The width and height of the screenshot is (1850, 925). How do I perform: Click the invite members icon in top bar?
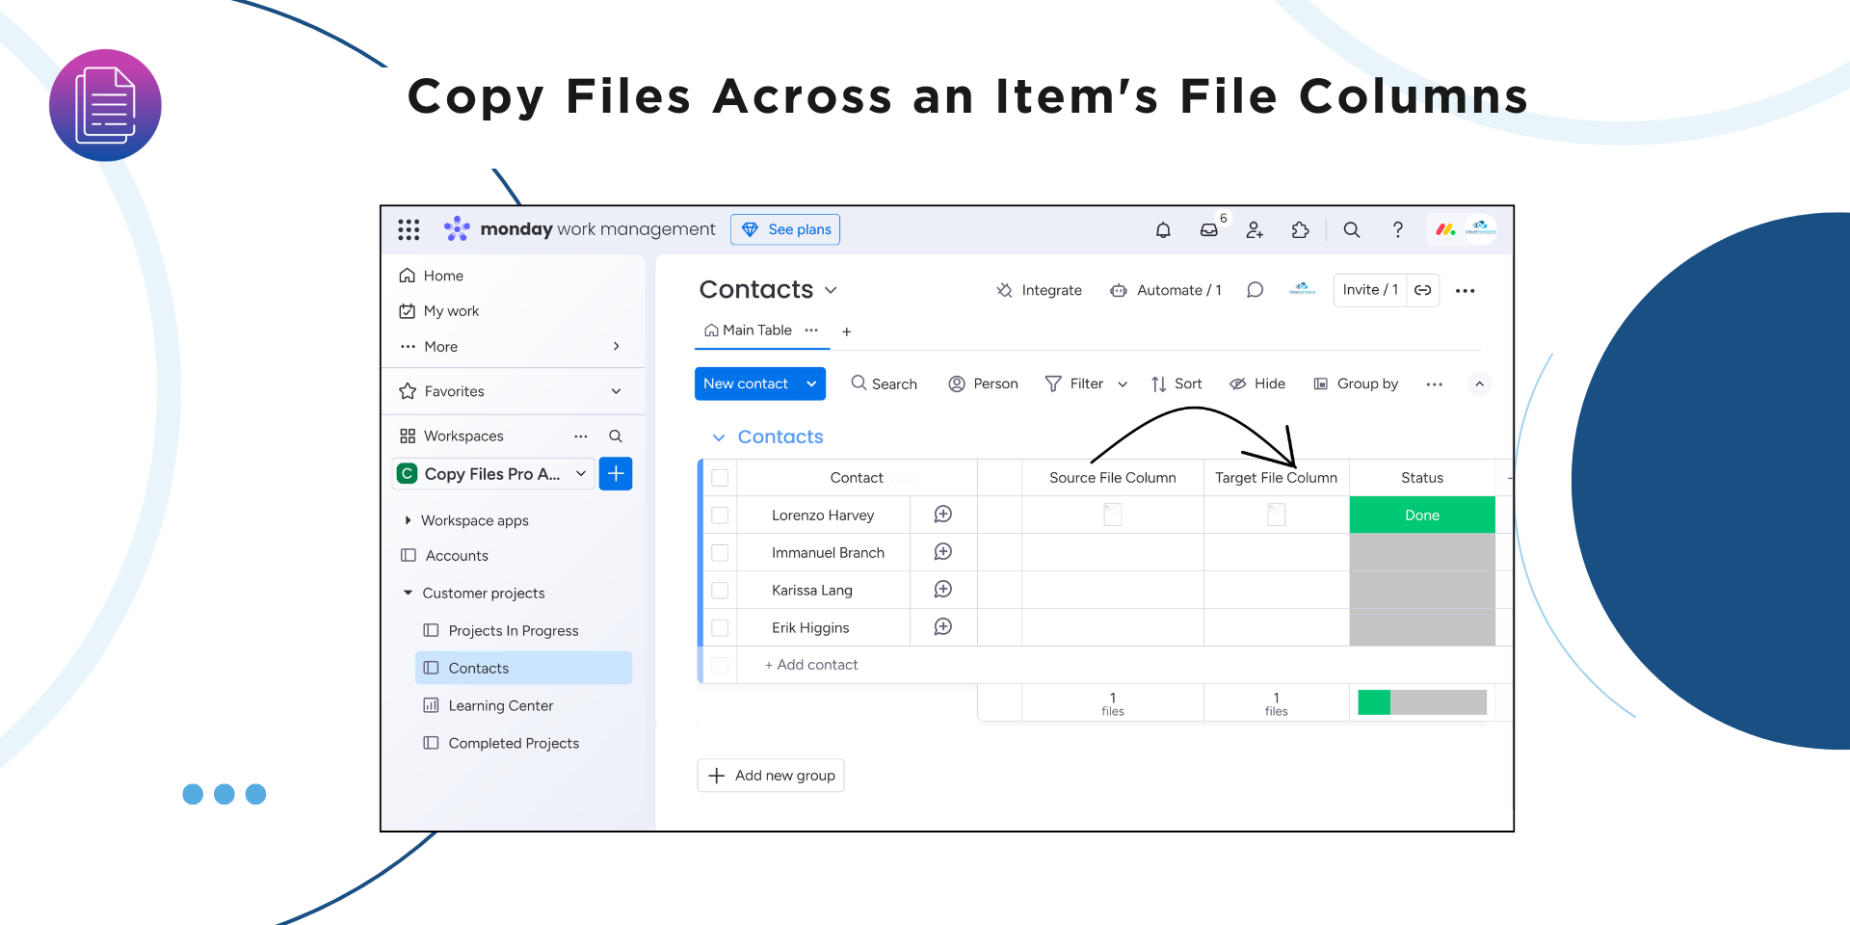tap(1255, 229)
